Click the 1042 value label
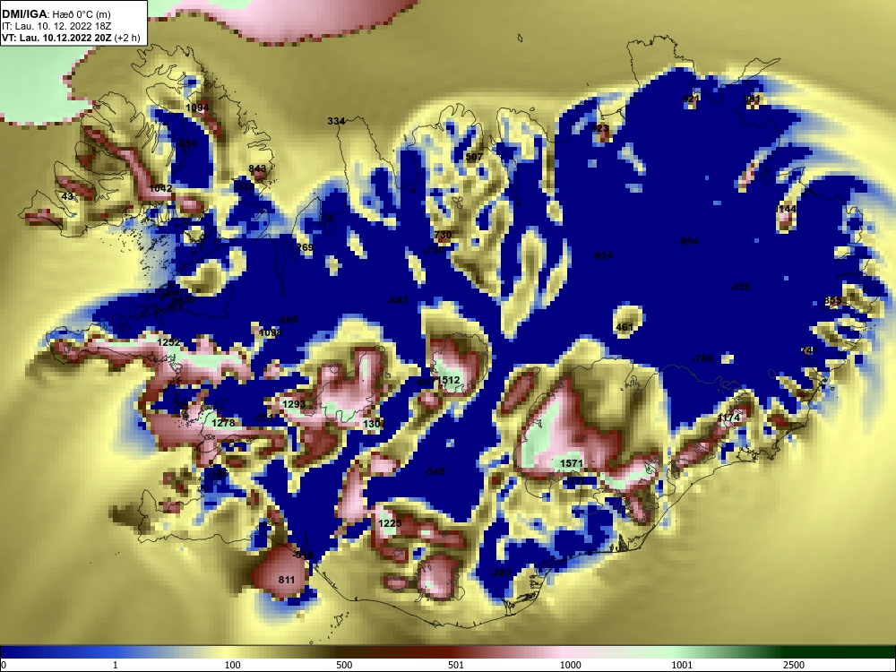Viewport: 896px width, 672px height. coord(160,188)
